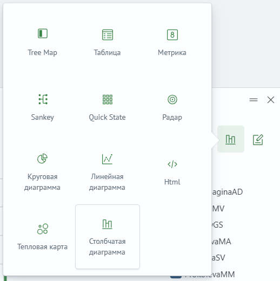
Task: Select the Tree Map visualization icon
Action: tap(43, 33)
